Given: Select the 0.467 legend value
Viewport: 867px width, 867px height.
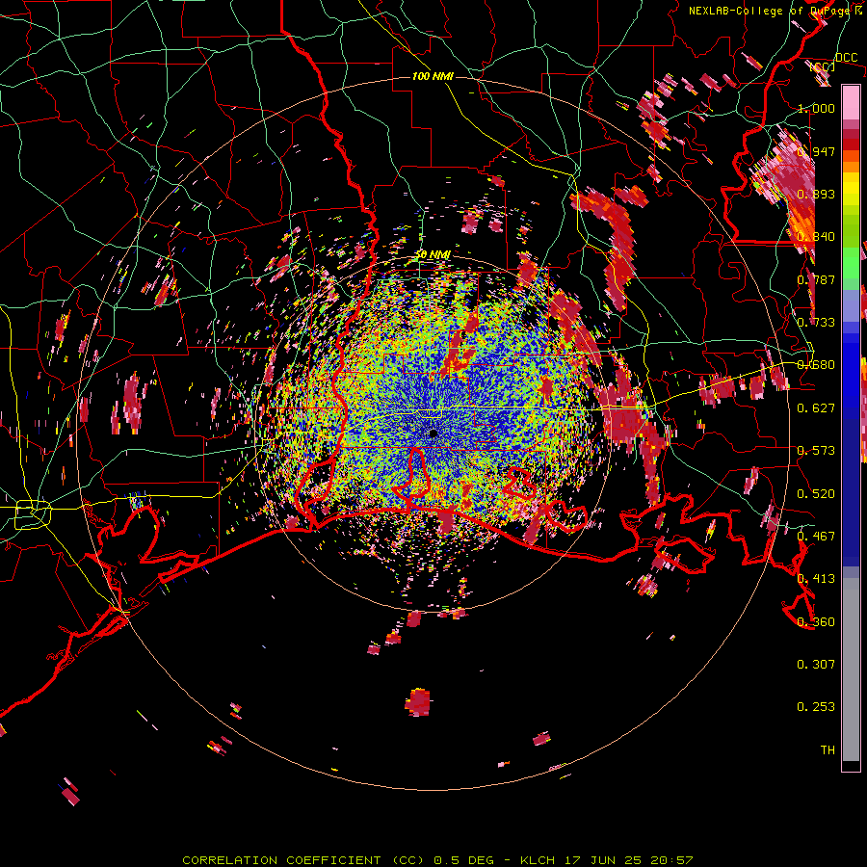Looking at the screenshot, I should [x=816, y=537].
